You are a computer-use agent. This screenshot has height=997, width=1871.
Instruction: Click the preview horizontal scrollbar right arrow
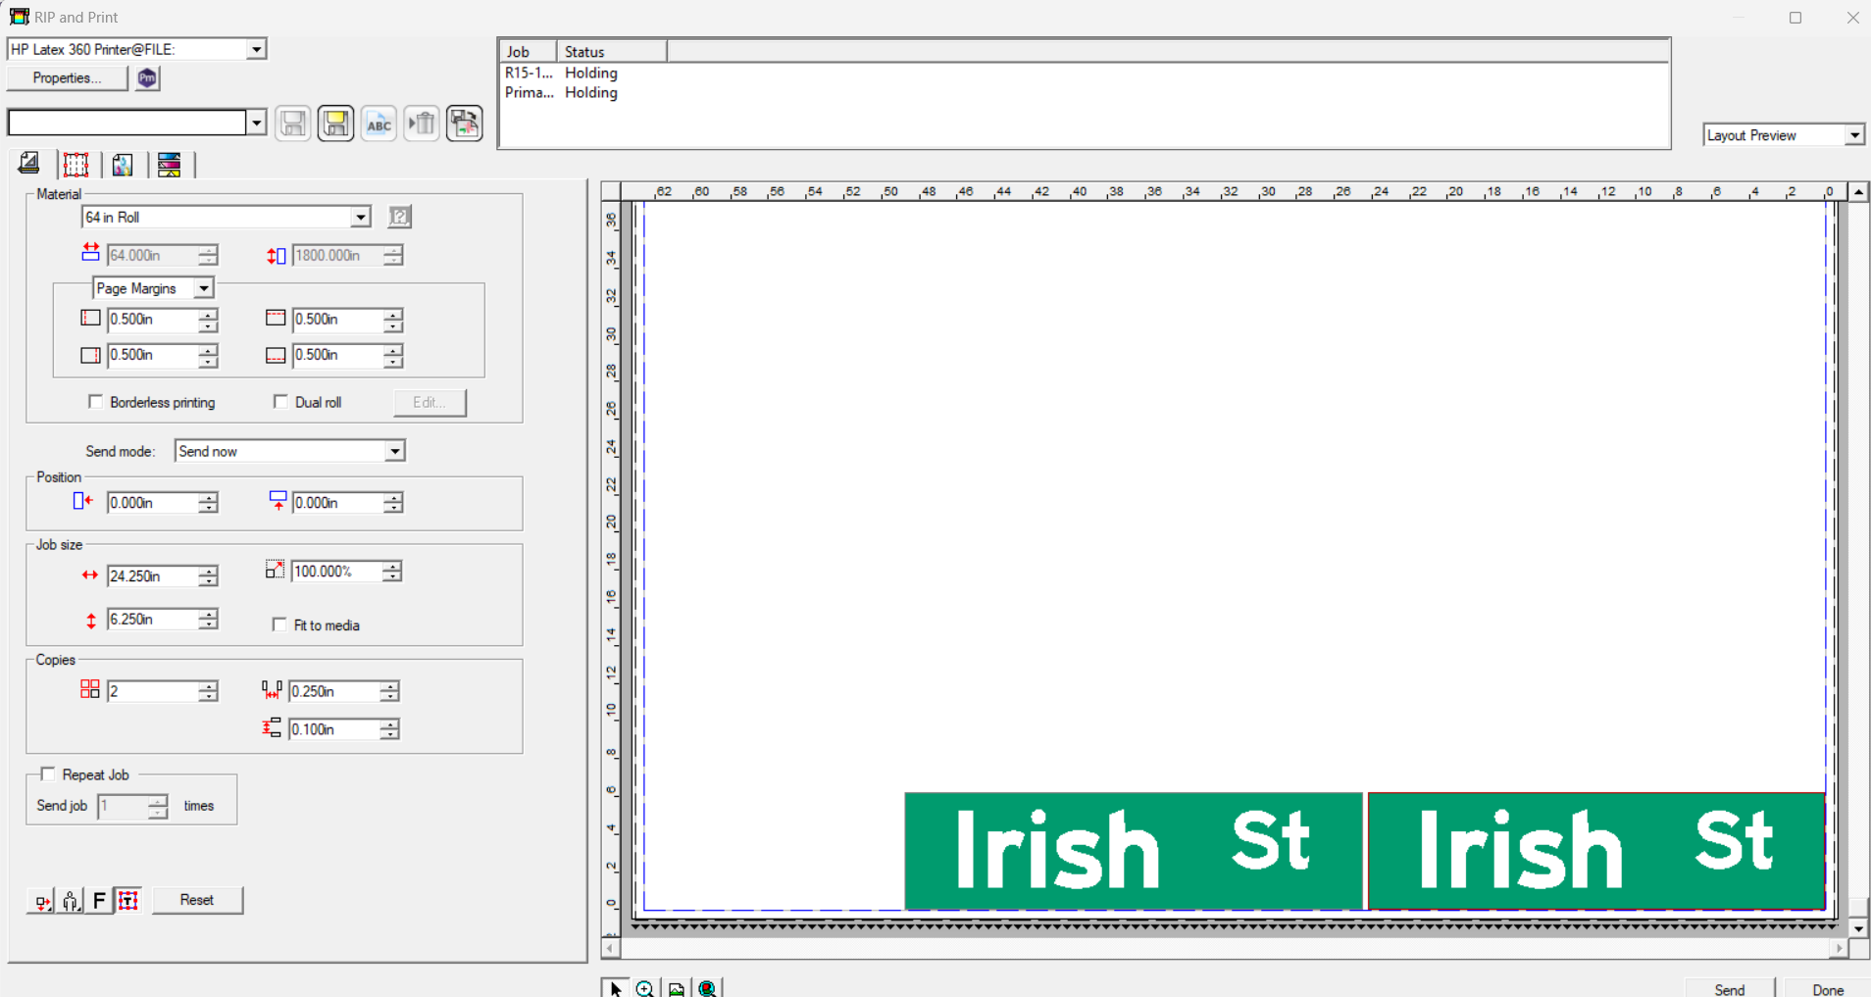(1839, 948)
